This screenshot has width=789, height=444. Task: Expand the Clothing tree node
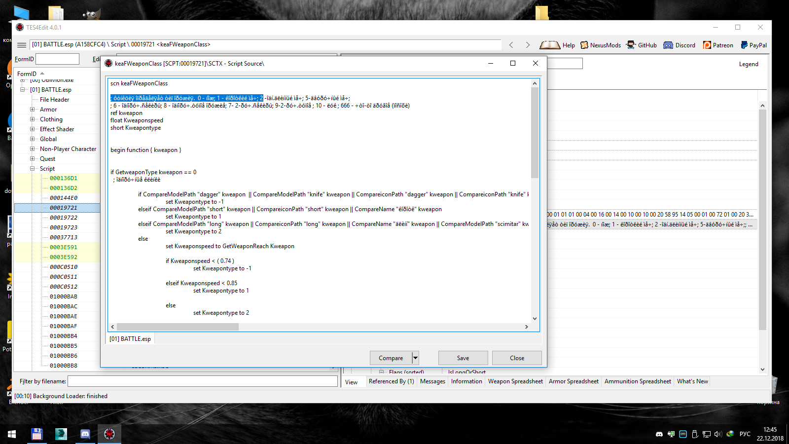[33, 119]
